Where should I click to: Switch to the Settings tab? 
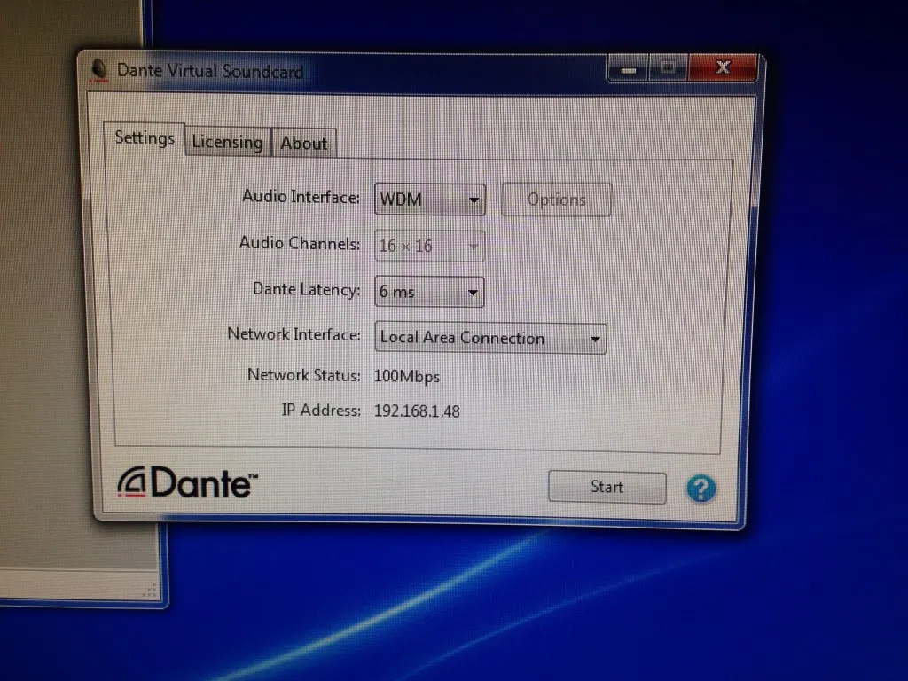[x=145, y=139]
